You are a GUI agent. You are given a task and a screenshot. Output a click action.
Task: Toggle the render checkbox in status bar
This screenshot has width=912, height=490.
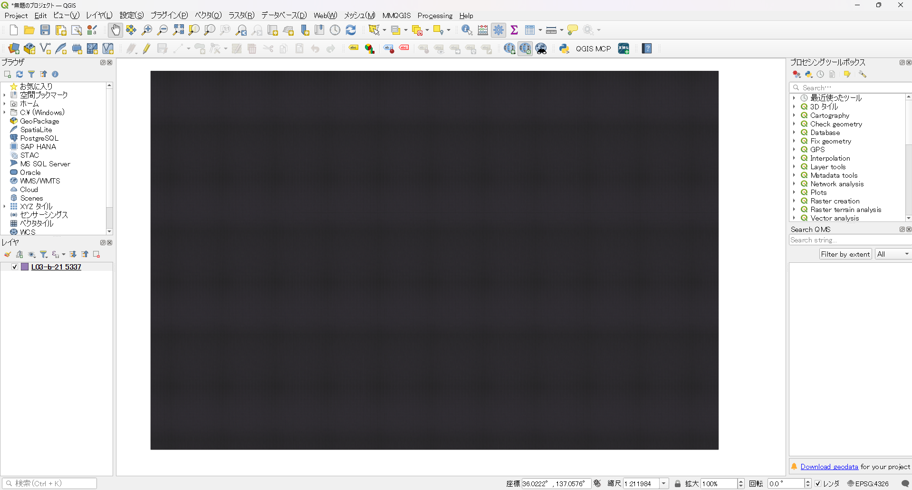tap(818, 483)
